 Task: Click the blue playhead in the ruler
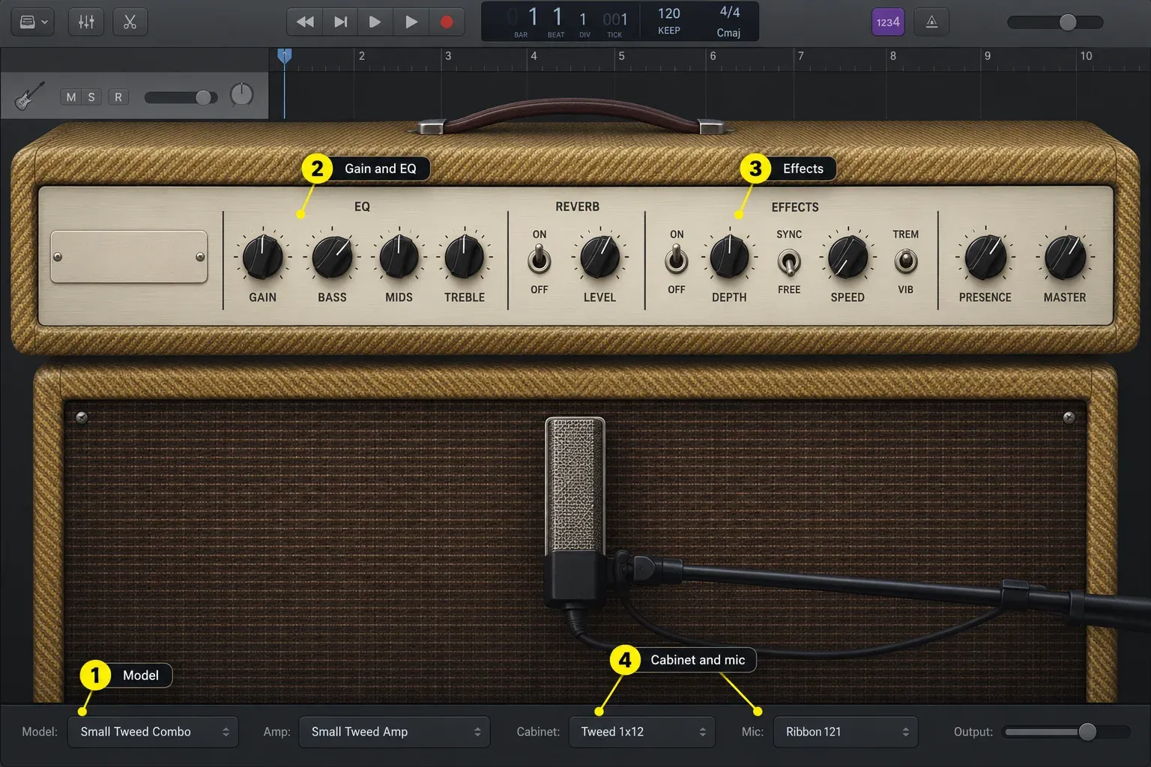(x=284, y=56)
